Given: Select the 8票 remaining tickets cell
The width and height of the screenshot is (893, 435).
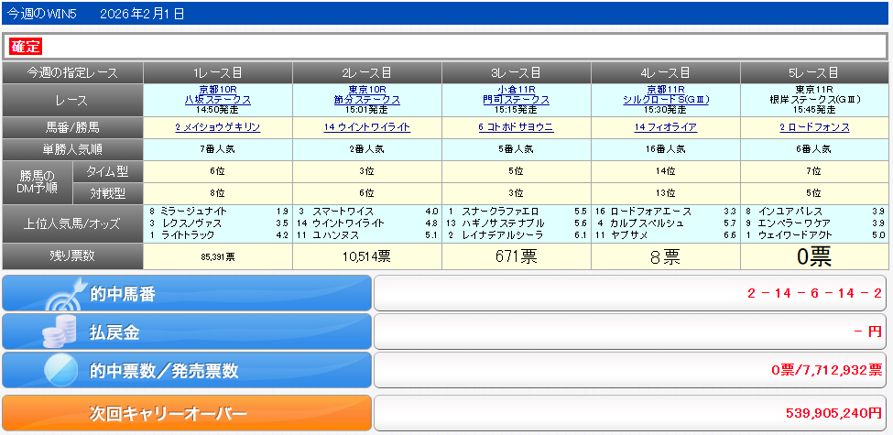Looking at the screenshot, I should [x=666, y=256].
